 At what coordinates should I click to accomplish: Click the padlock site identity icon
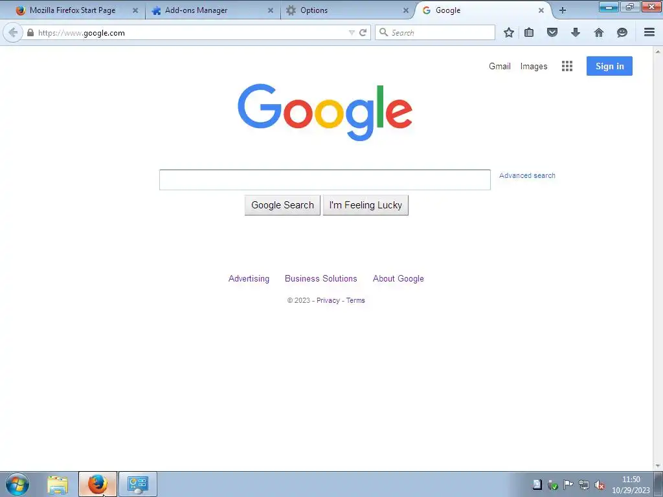coord(30,32)
